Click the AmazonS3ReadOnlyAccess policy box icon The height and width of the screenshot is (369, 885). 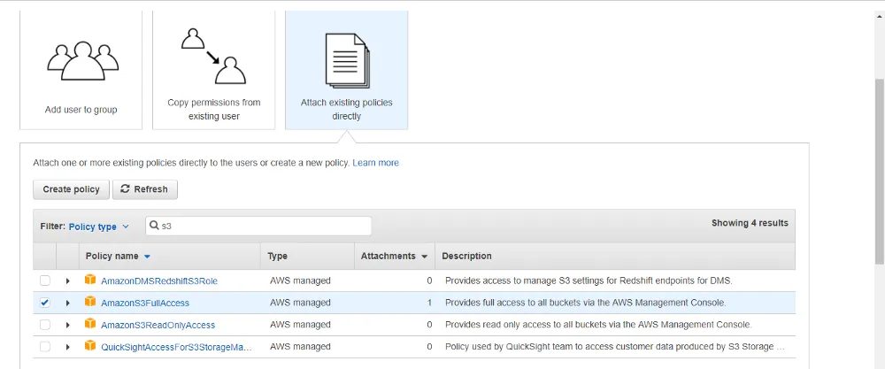pos(90,324)
